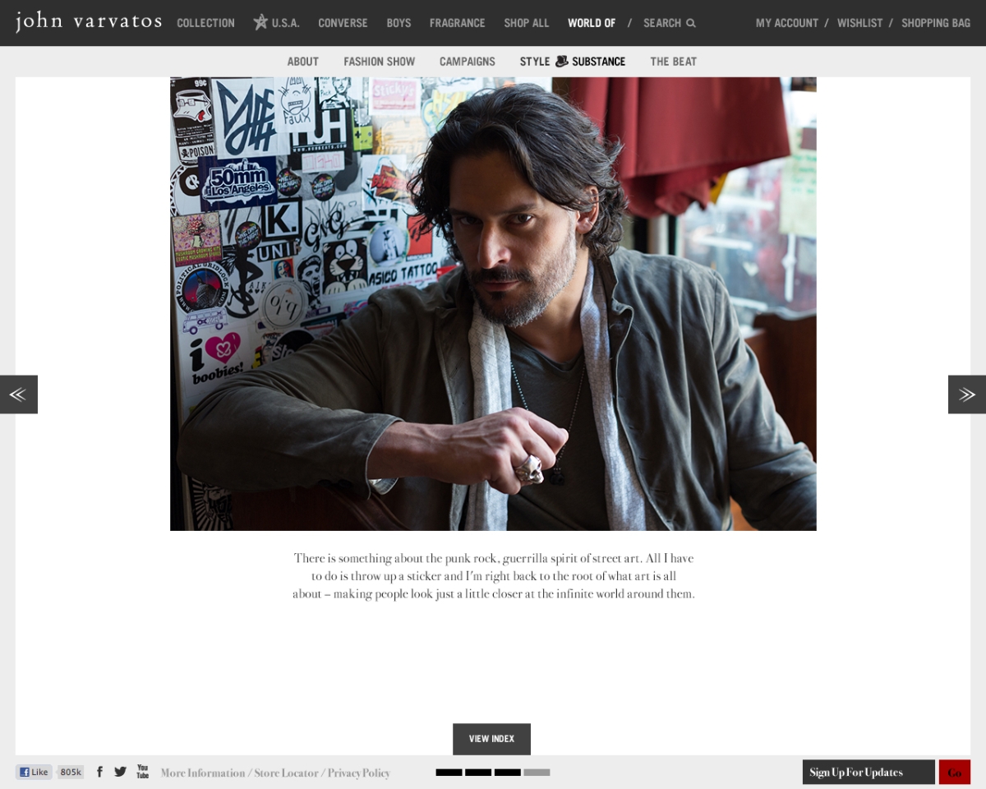Jump to the third slide indicator

pos(508,773)
